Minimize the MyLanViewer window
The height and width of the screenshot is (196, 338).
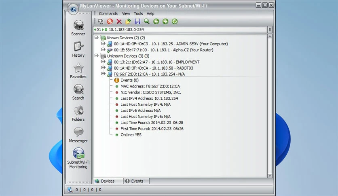coord(258,5)
